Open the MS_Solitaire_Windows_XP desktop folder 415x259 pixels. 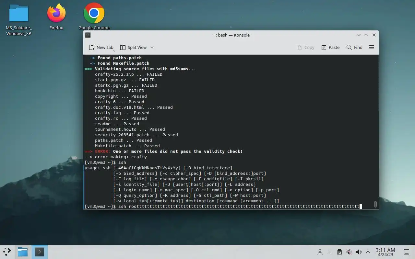tap(19, 20)
